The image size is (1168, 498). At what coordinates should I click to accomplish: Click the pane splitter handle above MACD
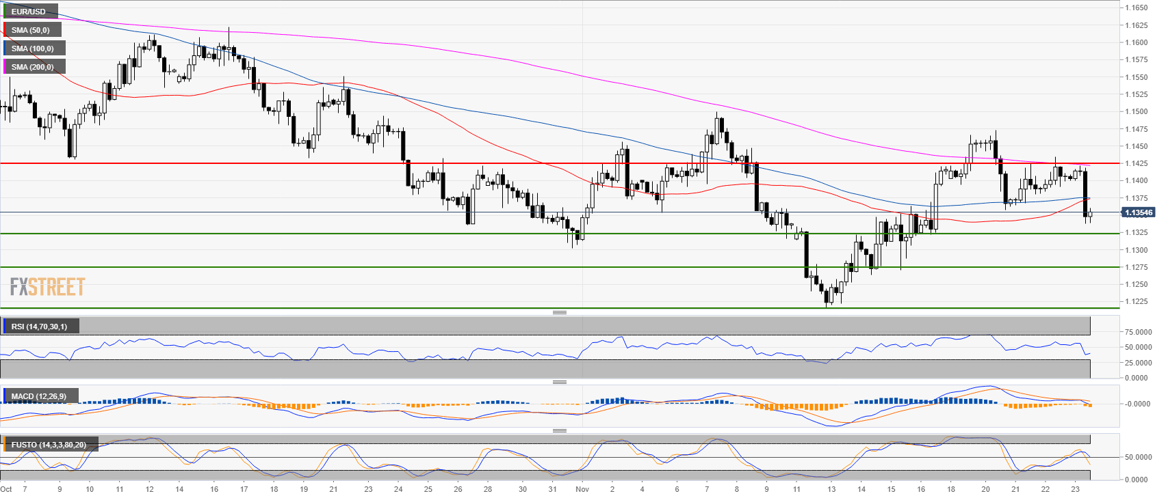click(x=559, y=382)
